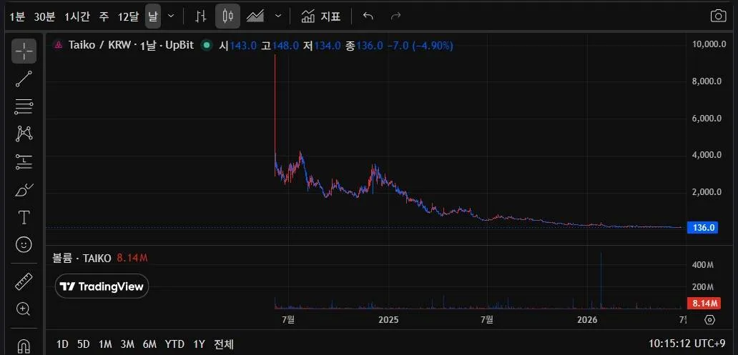
Task: Show the 전체 full date range
Action: (224, 344)
